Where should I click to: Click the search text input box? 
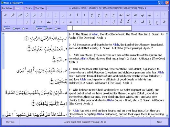99,28
